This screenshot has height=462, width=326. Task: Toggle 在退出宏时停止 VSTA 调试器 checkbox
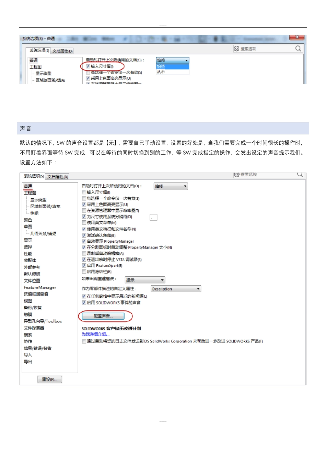click(x=84, y=260)
